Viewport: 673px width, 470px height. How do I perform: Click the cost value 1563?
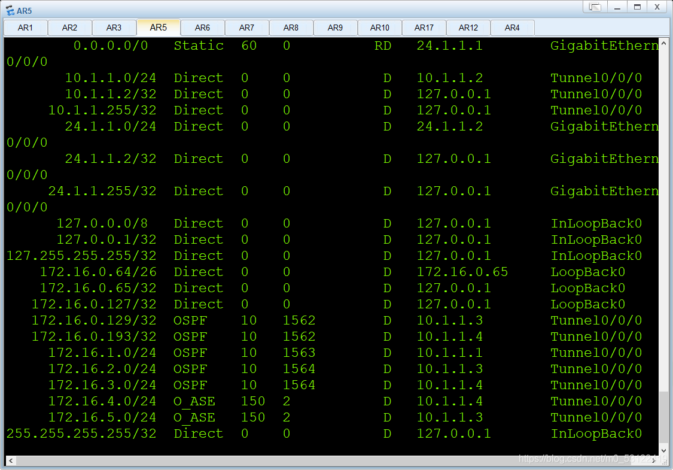[299, 353]
